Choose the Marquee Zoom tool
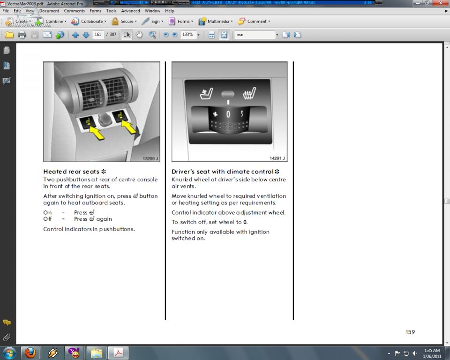 pyautogui.click(x=152, y=35)
